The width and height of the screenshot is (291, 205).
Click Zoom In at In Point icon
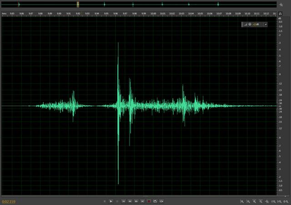tap(273, 201)
